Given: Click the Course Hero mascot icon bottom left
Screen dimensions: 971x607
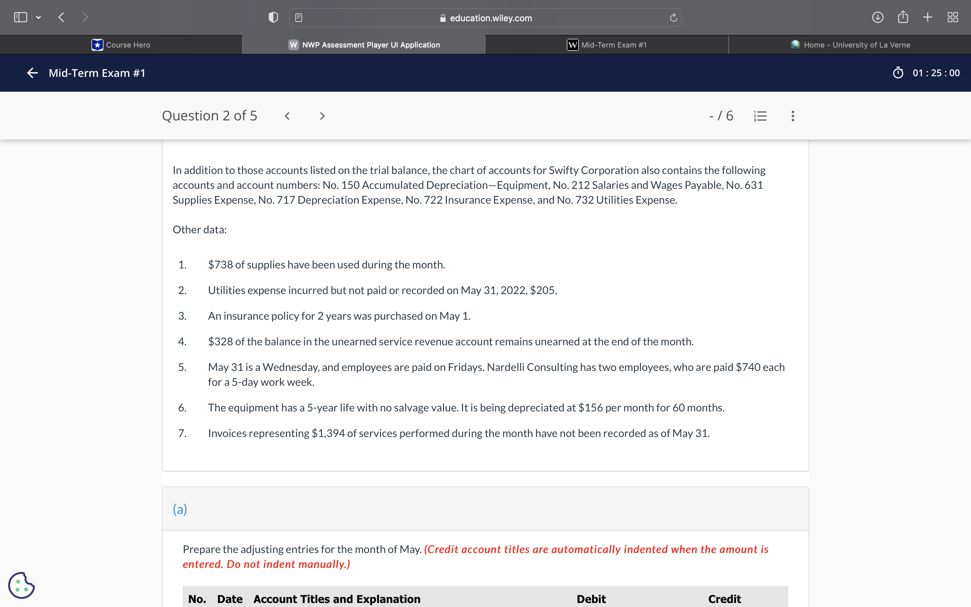Looking at the screenshot, I should [x=22, y=585].
